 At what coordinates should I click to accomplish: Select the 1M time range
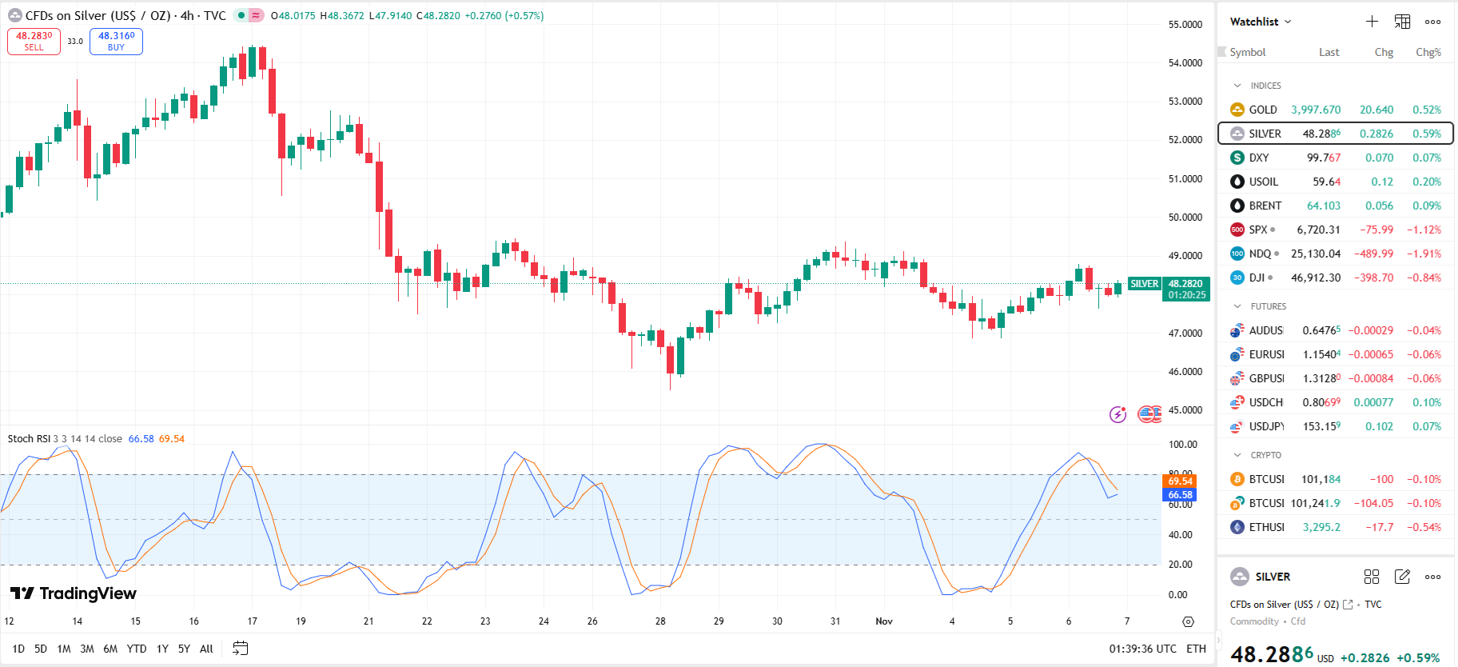[64, 649]
